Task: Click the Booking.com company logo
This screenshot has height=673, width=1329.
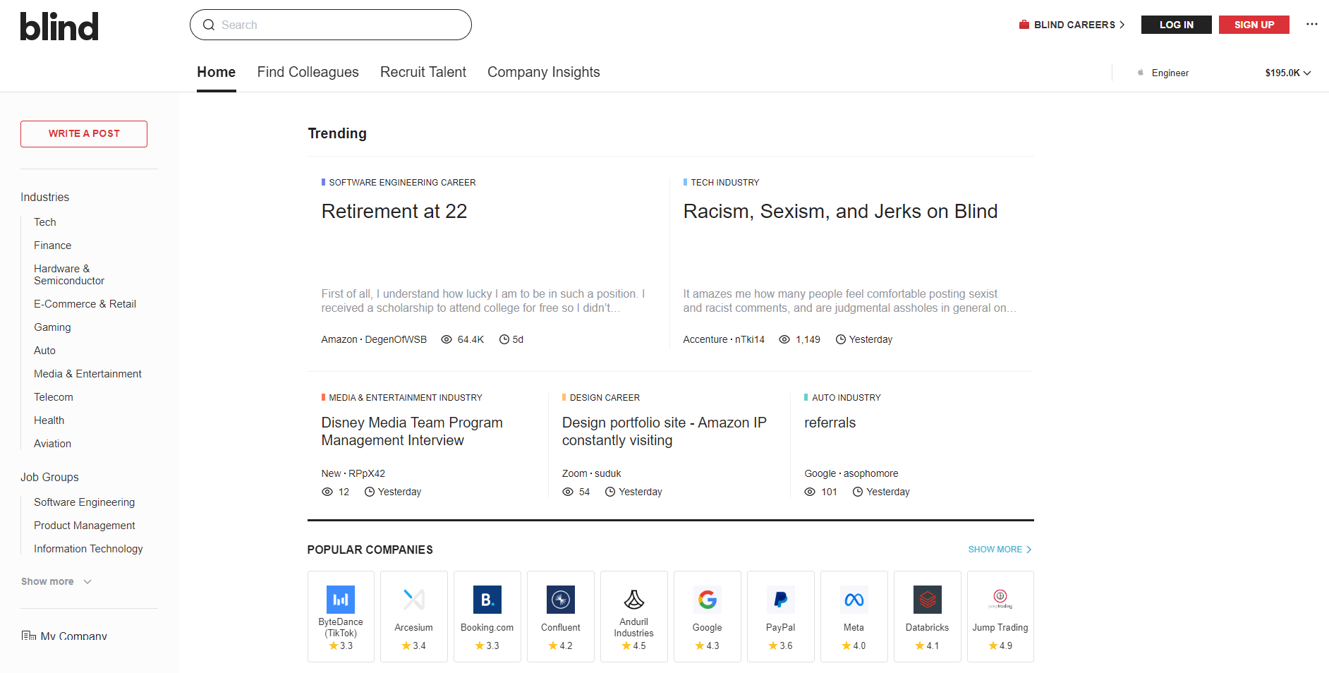Action: 487,600
